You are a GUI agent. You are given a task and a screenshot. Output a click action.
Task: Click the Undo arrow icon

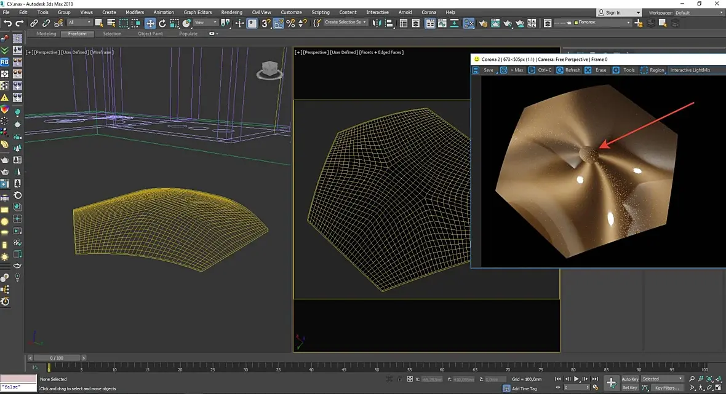click(x=7, y=23)
